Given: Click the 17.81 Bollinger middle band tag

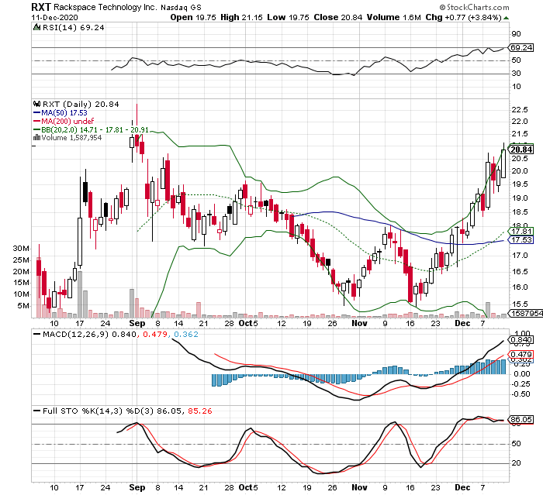Looking at the screenshot, I should [521, 231].
